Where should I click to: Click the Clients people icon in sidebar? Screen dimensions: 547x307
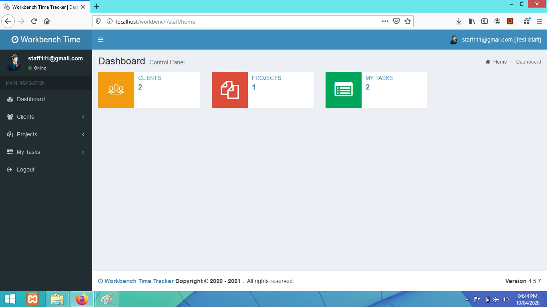[x=10, y=117]
